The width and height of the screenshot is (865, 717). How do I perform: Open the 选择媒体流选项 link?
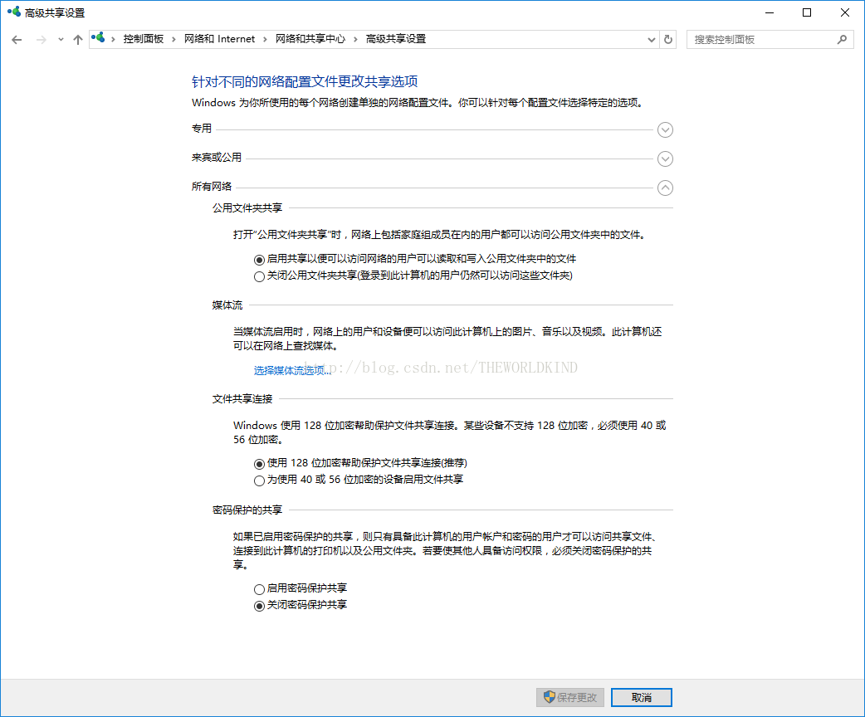[x=292, y=371]
